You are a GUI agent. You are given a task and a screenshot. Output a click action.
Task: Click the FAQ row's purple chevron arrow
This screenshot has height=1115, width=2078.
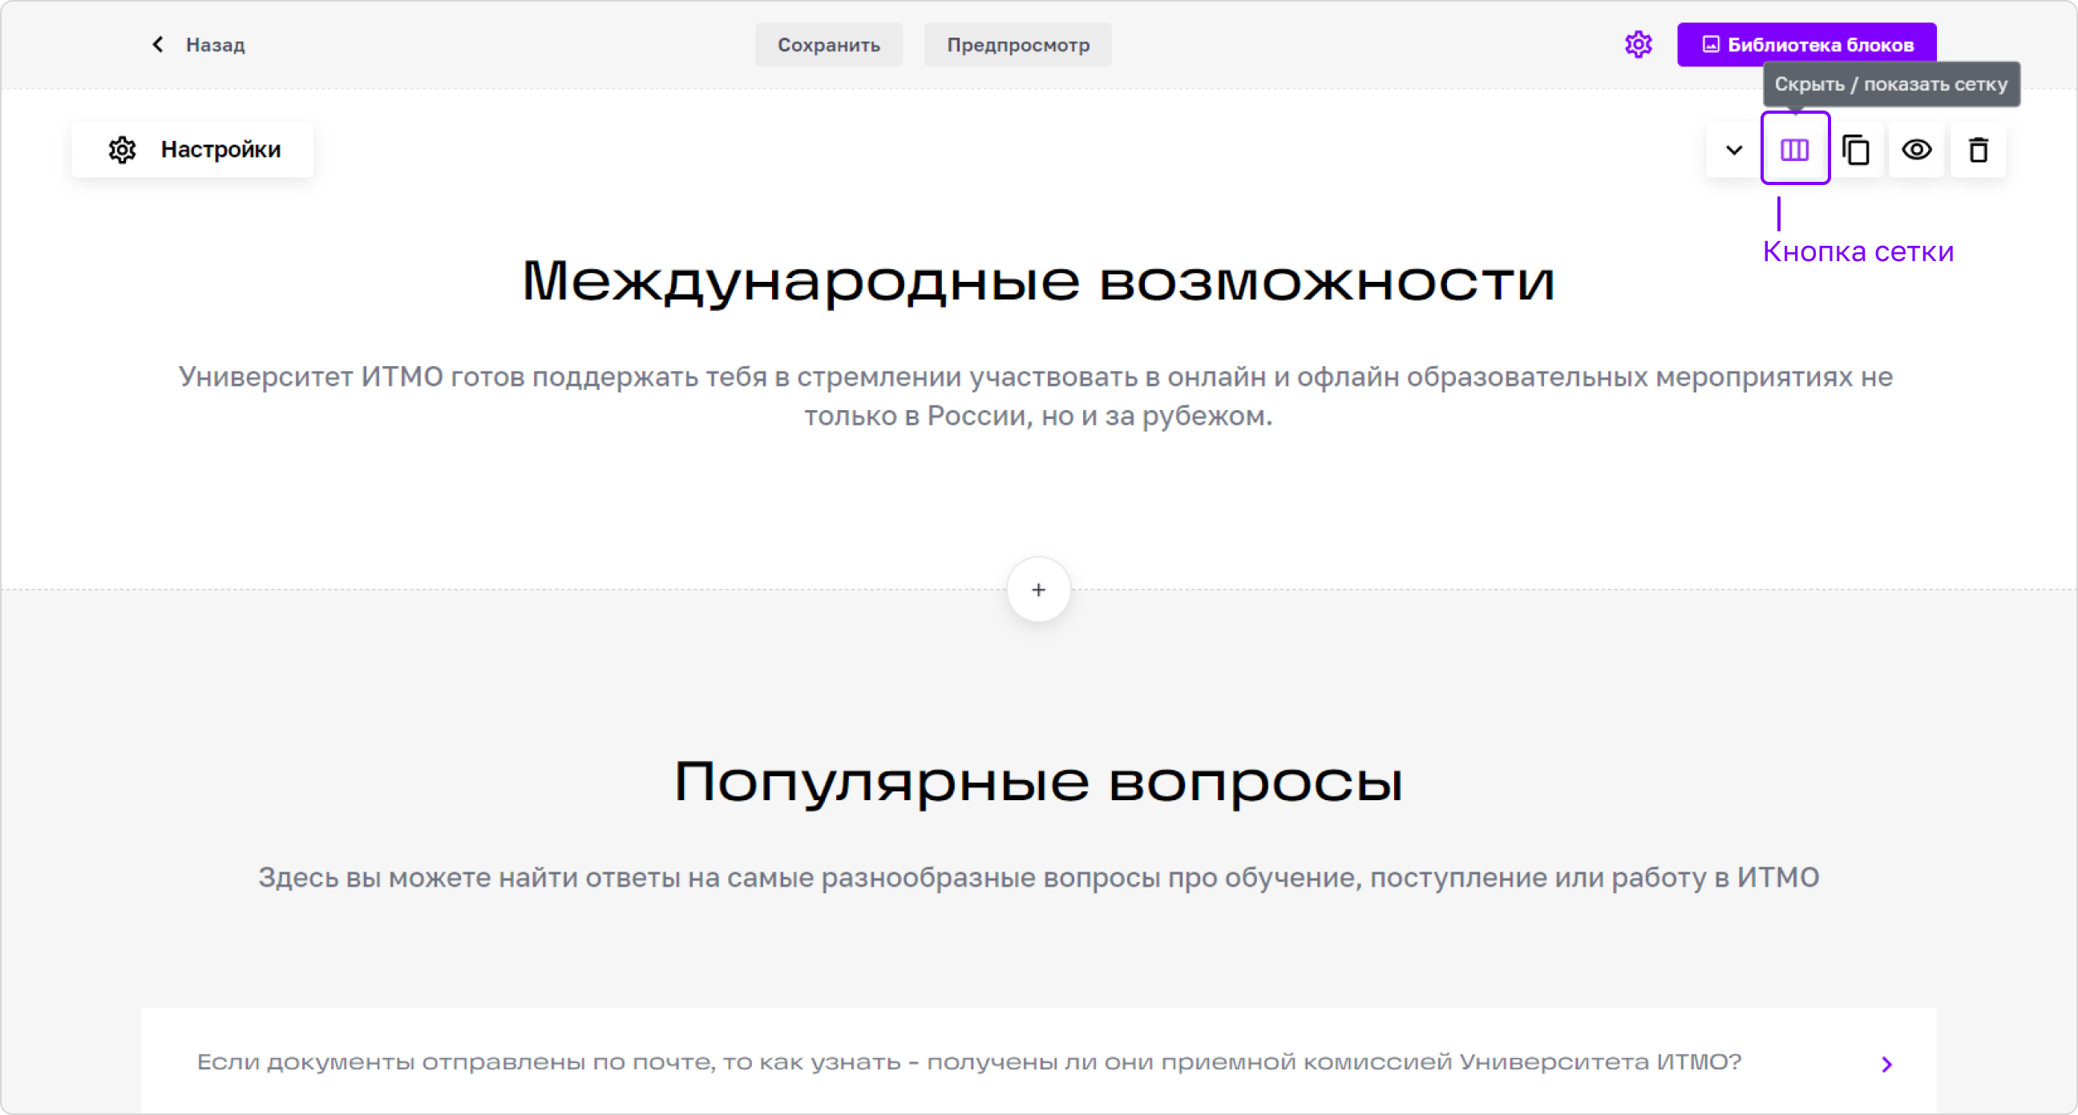point(1886,1065)
